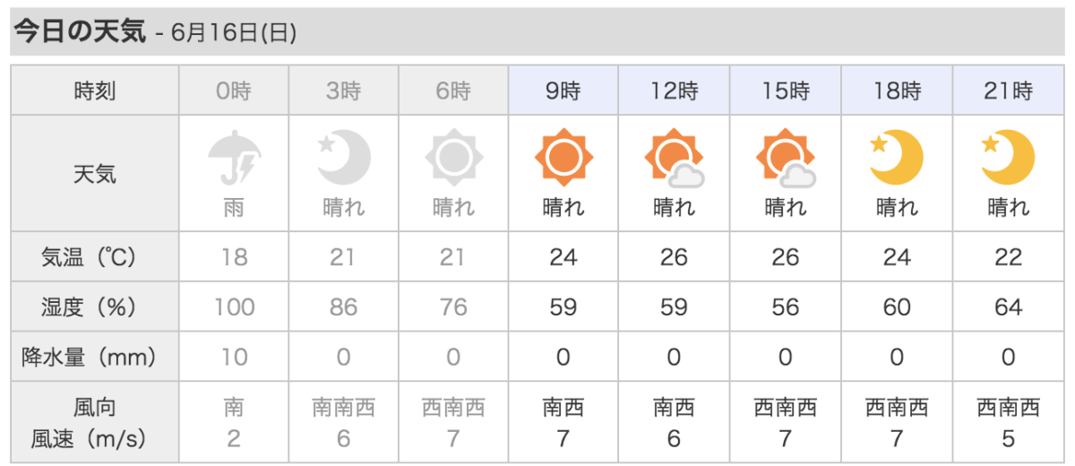Click the gray moon icon at 3時
The width and height of the screenshot is (1075, 466).
pos(343,158)
